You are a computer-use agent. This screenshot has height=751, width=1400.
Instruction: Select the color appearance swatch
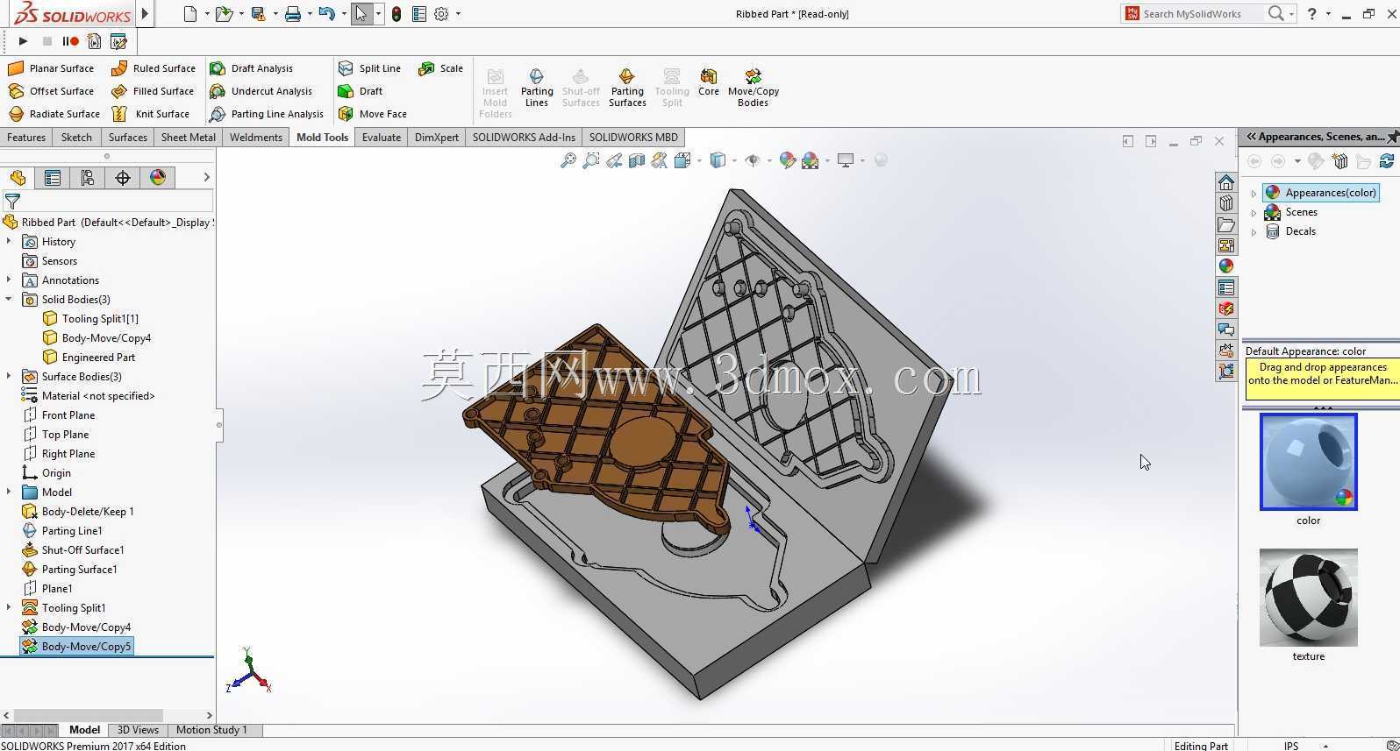1308,462
